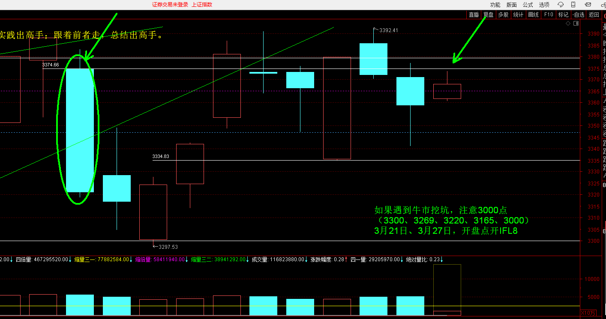This screenshot has height=319, width=606.
Task: Click the 3392.41 high price label
Action: pyautogui.click(x=388, y=30)
